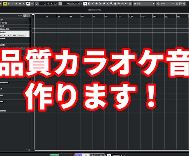Viewport: 189px width, 156px height.
Task: Click the percent icon after the quantize dropdown
Action: point(177,4)
